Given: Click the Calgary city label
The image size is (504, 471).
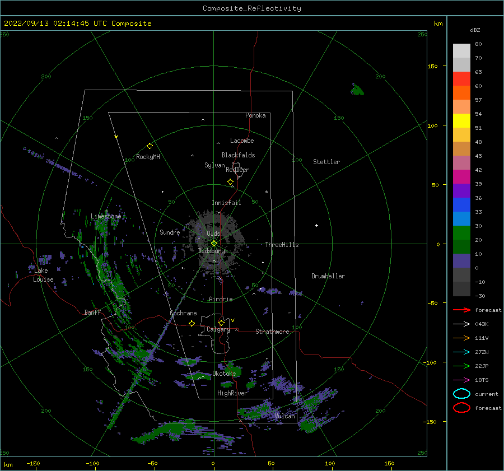Looking at the screenshot, I should point(218,329).
